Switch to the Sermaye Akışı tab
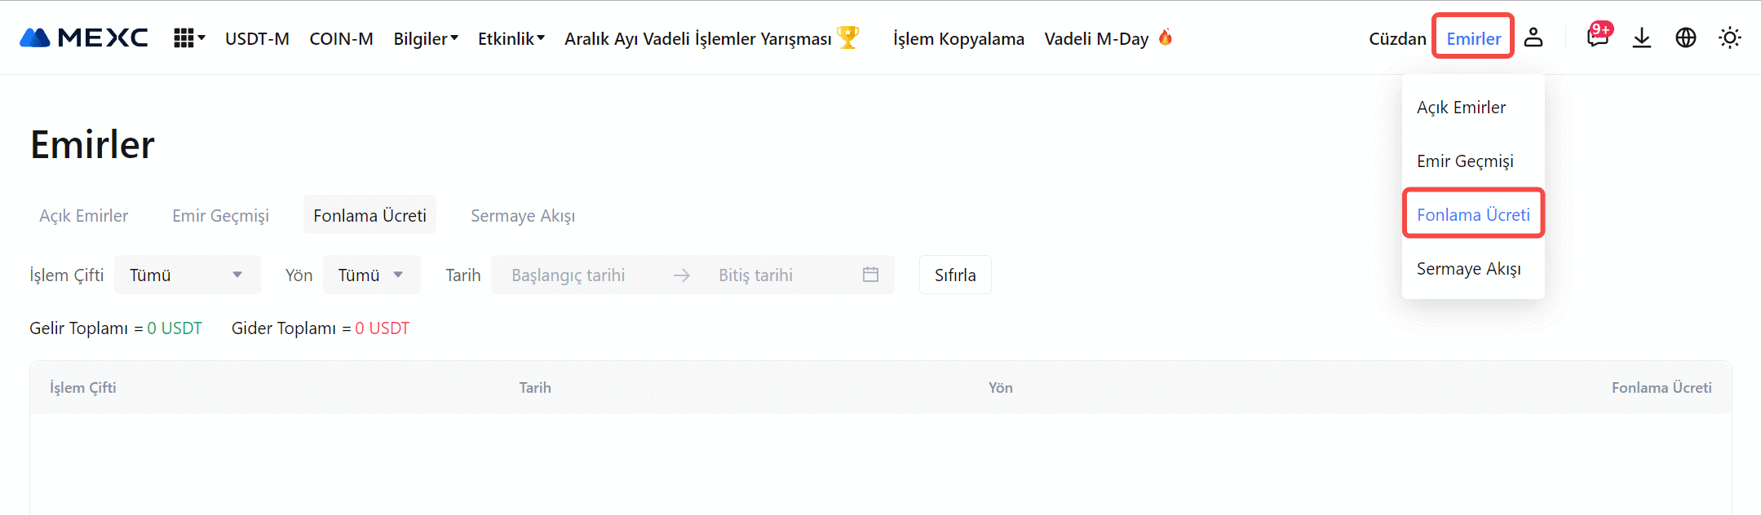1761x515 pixels. click(x=523, y=215)
